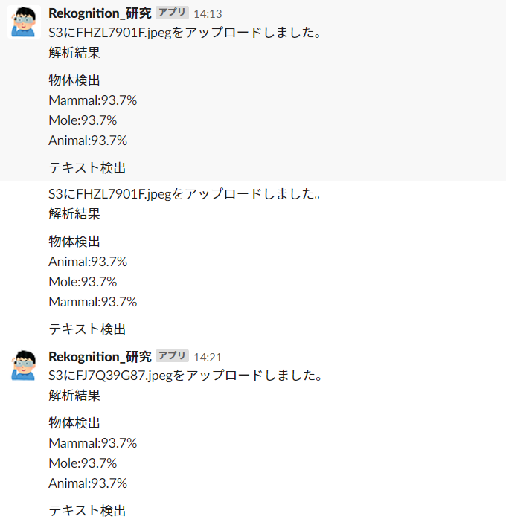Click the アプリ badge next to 14:13
This screenshot has width=506, height=522.
click(172, 13)
